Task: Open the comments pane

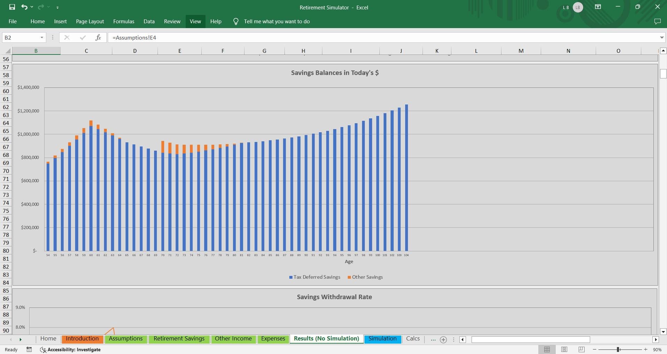Action: pos(658,21)
